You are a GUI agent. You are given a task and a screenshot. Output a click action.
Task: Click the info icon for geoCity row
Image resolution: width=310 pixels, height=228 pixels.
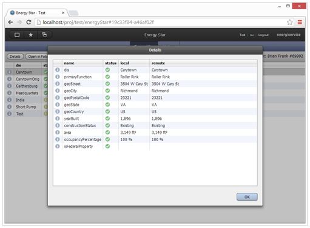point(58,91)
